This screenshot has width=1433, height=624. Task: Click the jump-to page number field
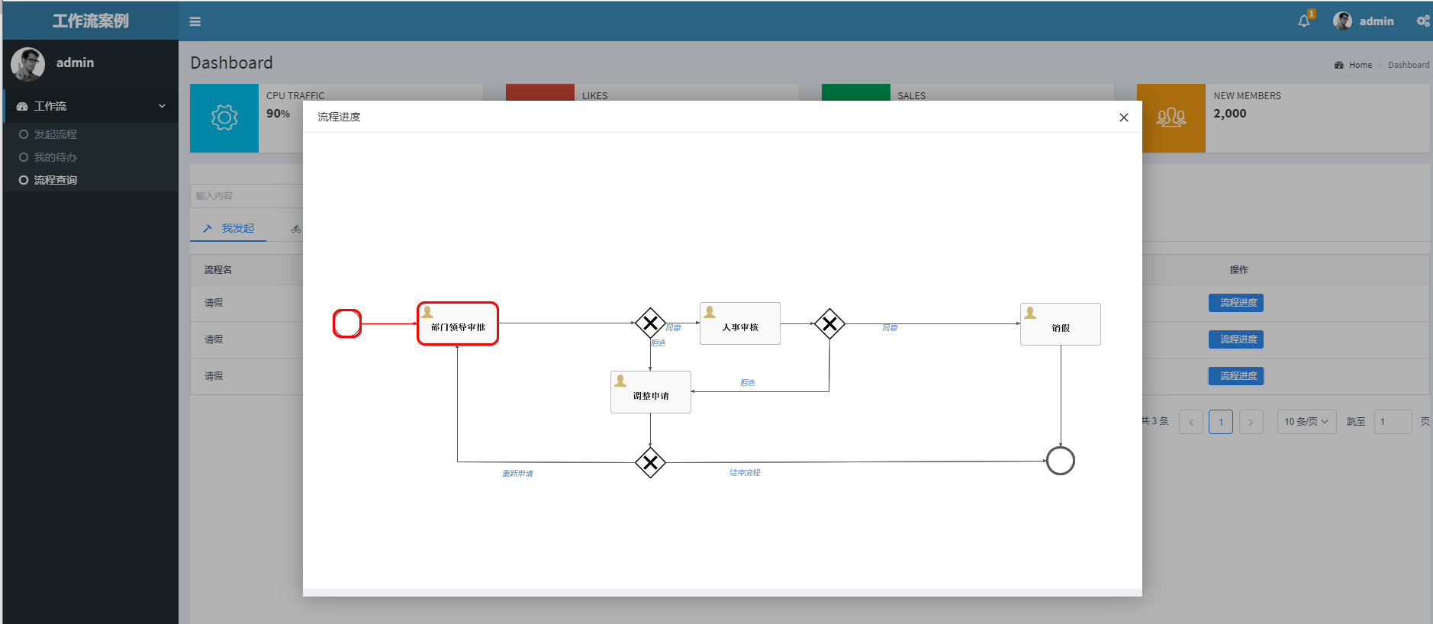coord(1393,422)
